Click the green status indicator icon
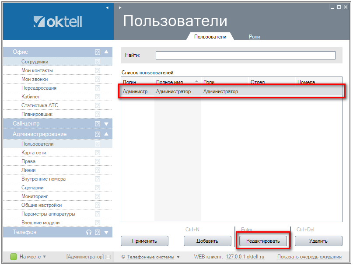The height and width of the screenshot is (265, 353). (14, 257)
